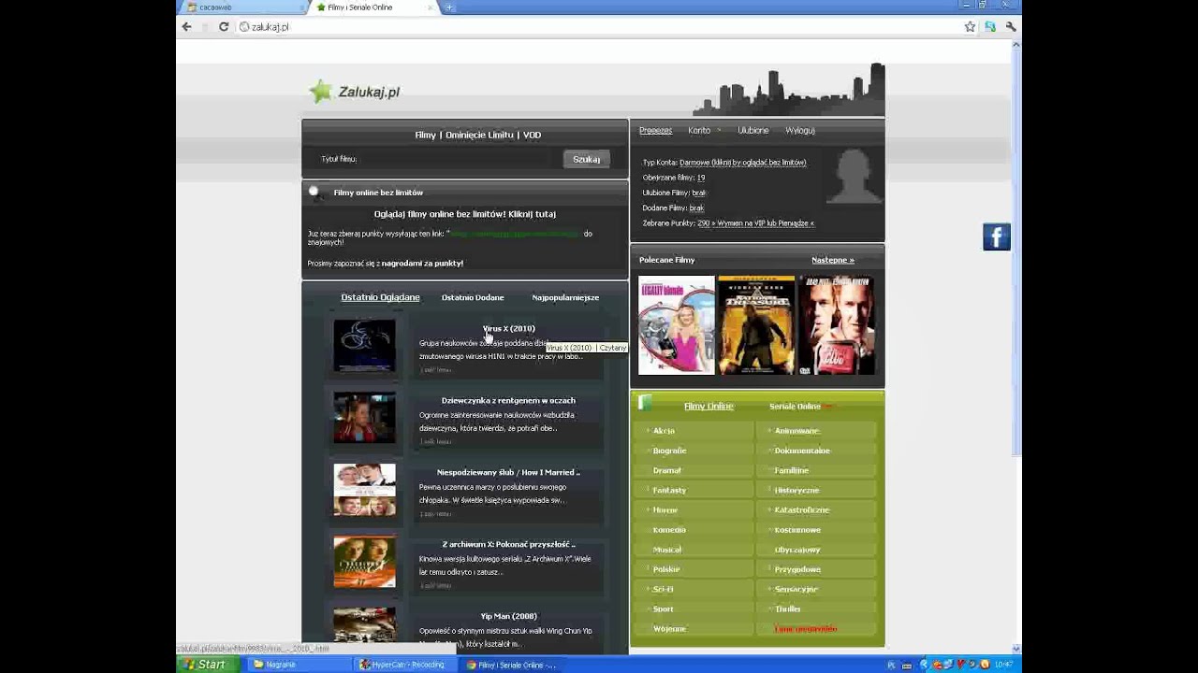The height and width of the screenshot is (673, 1198).
Task: Click Oglądaj filmy online bez limitów banner
Action: coord(465,214)
